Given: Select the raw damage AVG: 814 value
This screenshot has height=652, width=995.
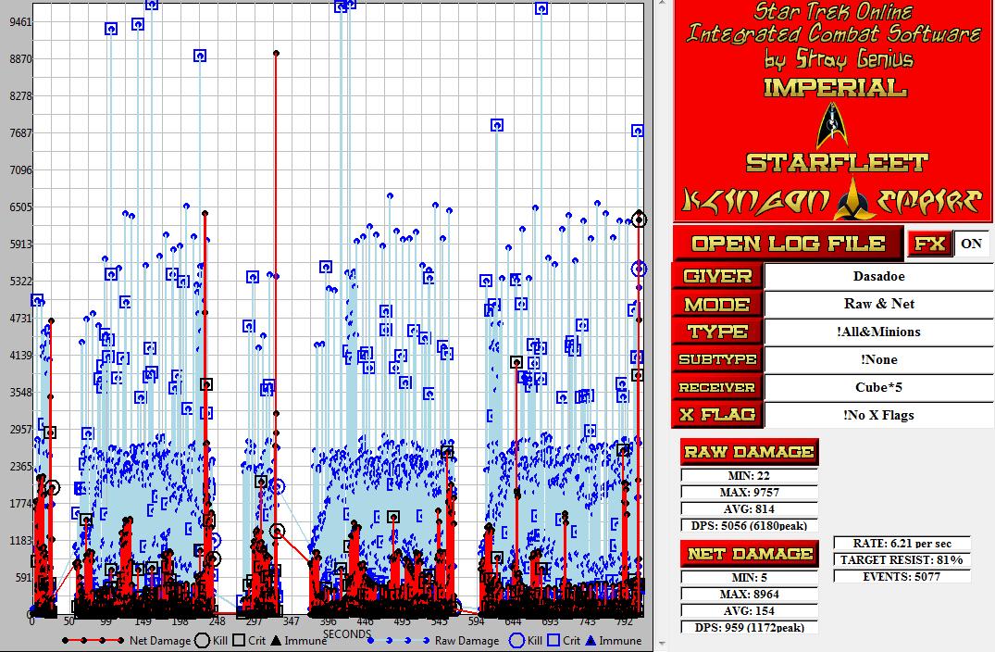Looking at the screenshot, I should click(750, 508).
